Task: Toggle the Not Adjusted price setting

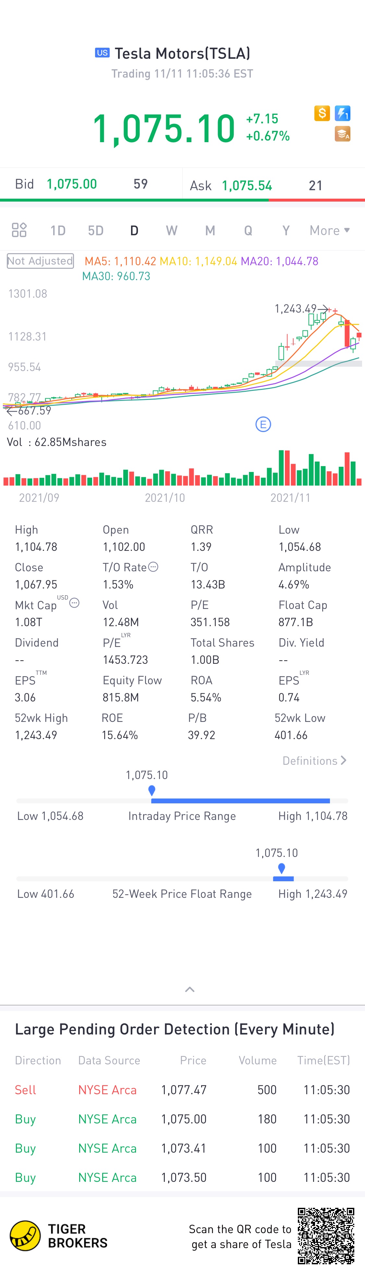Action: tap(40, 261)
